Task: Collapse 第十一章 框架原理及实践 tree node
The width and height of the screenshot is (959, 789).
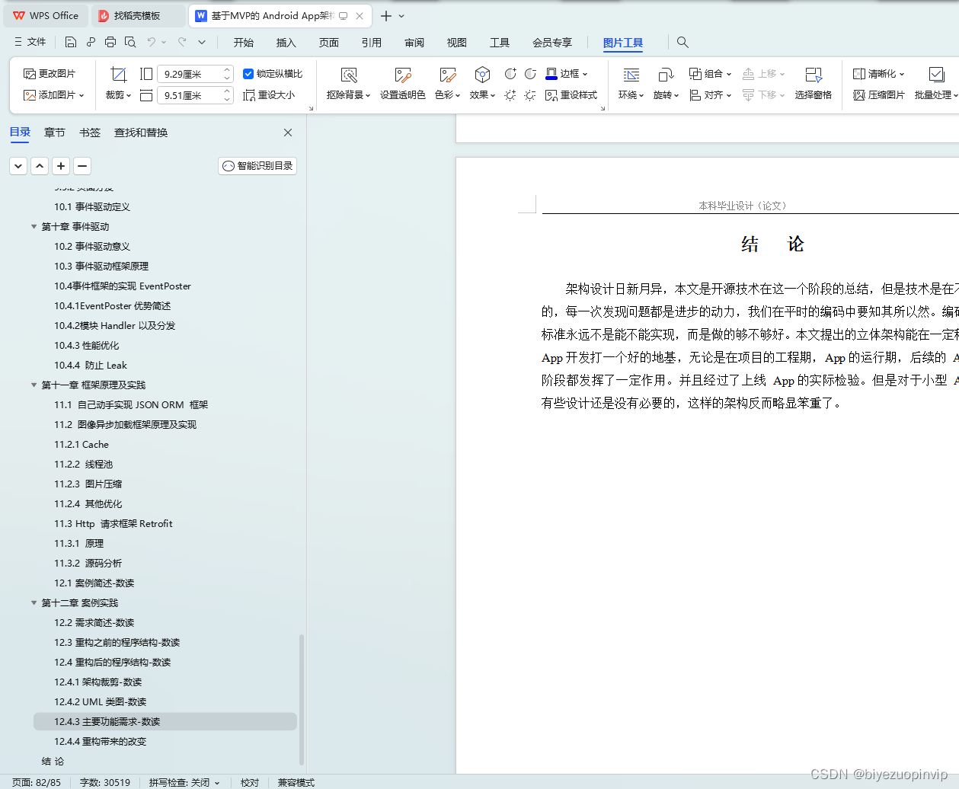Action: (x=34, y=385)
